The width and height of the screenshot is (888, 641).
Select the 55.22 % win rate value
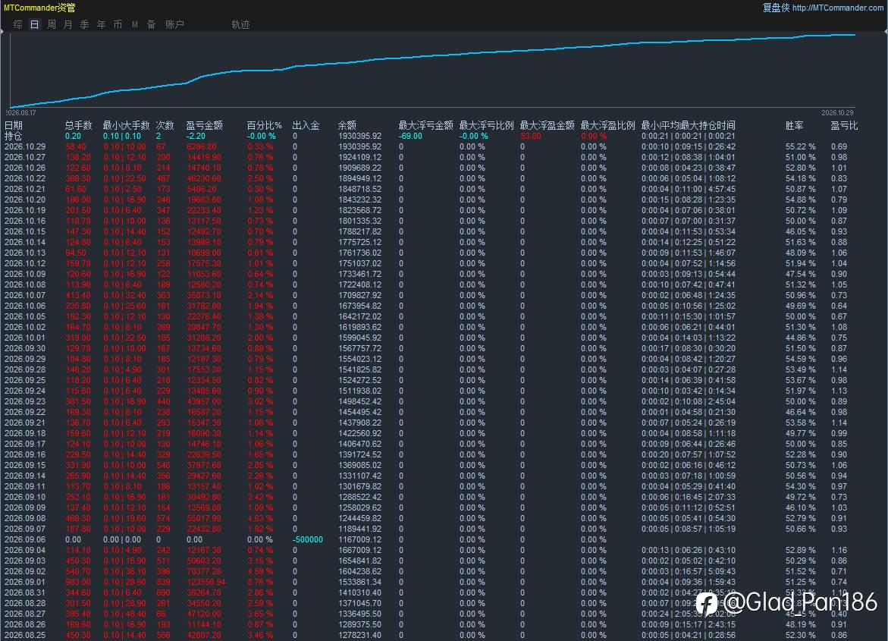pos(800,146)
